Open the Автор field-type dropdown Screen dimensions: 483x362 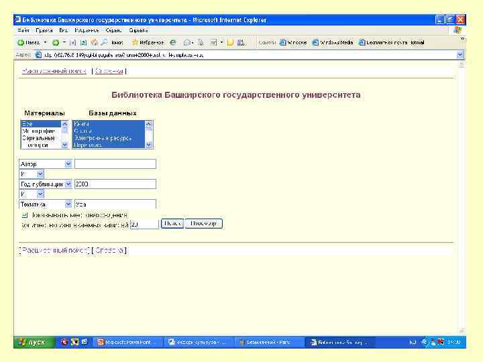tap(46, 164)
